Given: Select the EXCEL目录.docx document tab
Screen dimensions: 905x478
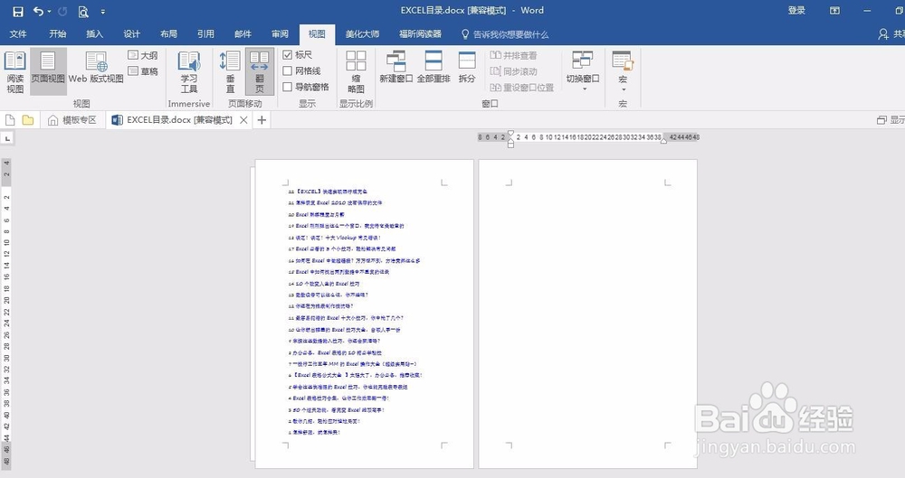Looking at the screenshot, I should pos(179,120).
